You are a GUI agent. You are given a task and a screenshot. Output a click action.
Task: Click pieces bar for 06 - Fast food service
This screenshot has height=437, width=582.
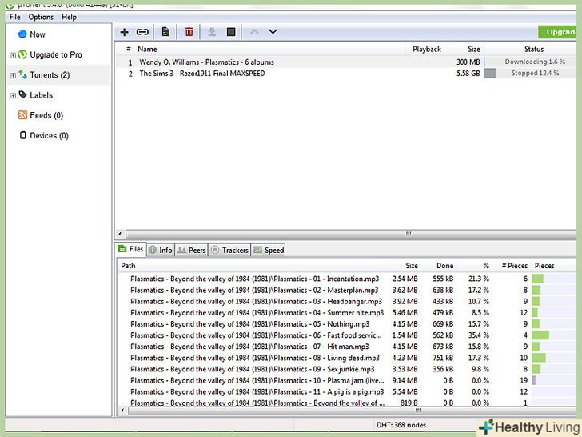553,335
